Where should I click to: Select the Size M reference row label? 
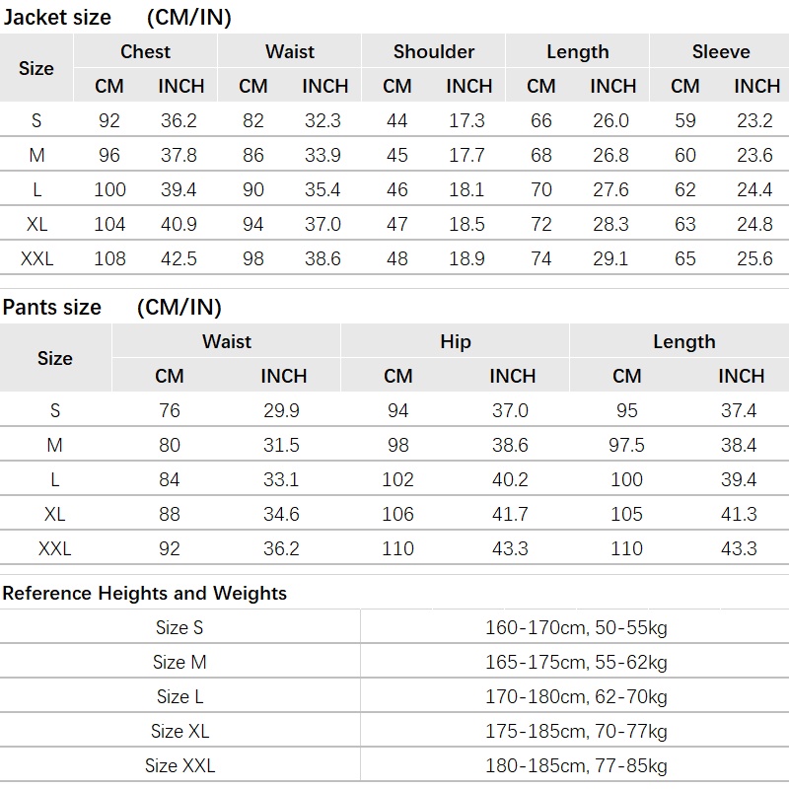pos(179,662)
